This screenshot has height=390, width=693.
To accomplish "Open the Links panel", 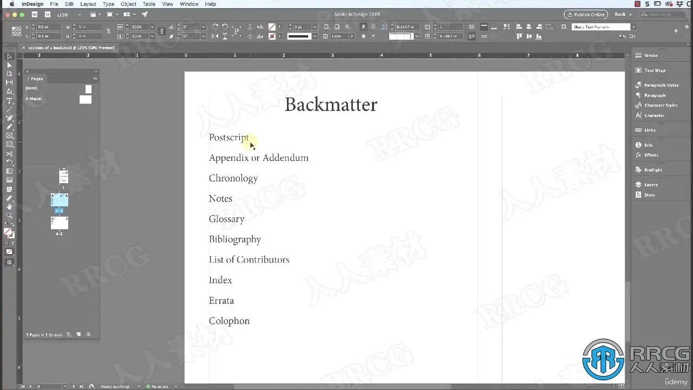I will [650, 130].
